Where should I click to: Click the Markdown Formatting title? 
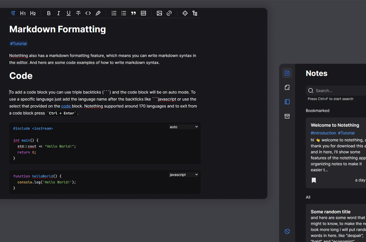[x=57, y=29]
